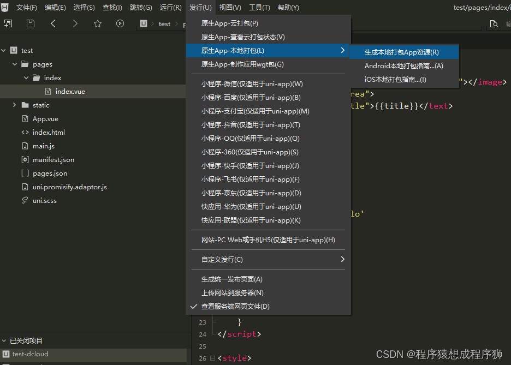Open the 运行(R) menu

pos(170,8)
